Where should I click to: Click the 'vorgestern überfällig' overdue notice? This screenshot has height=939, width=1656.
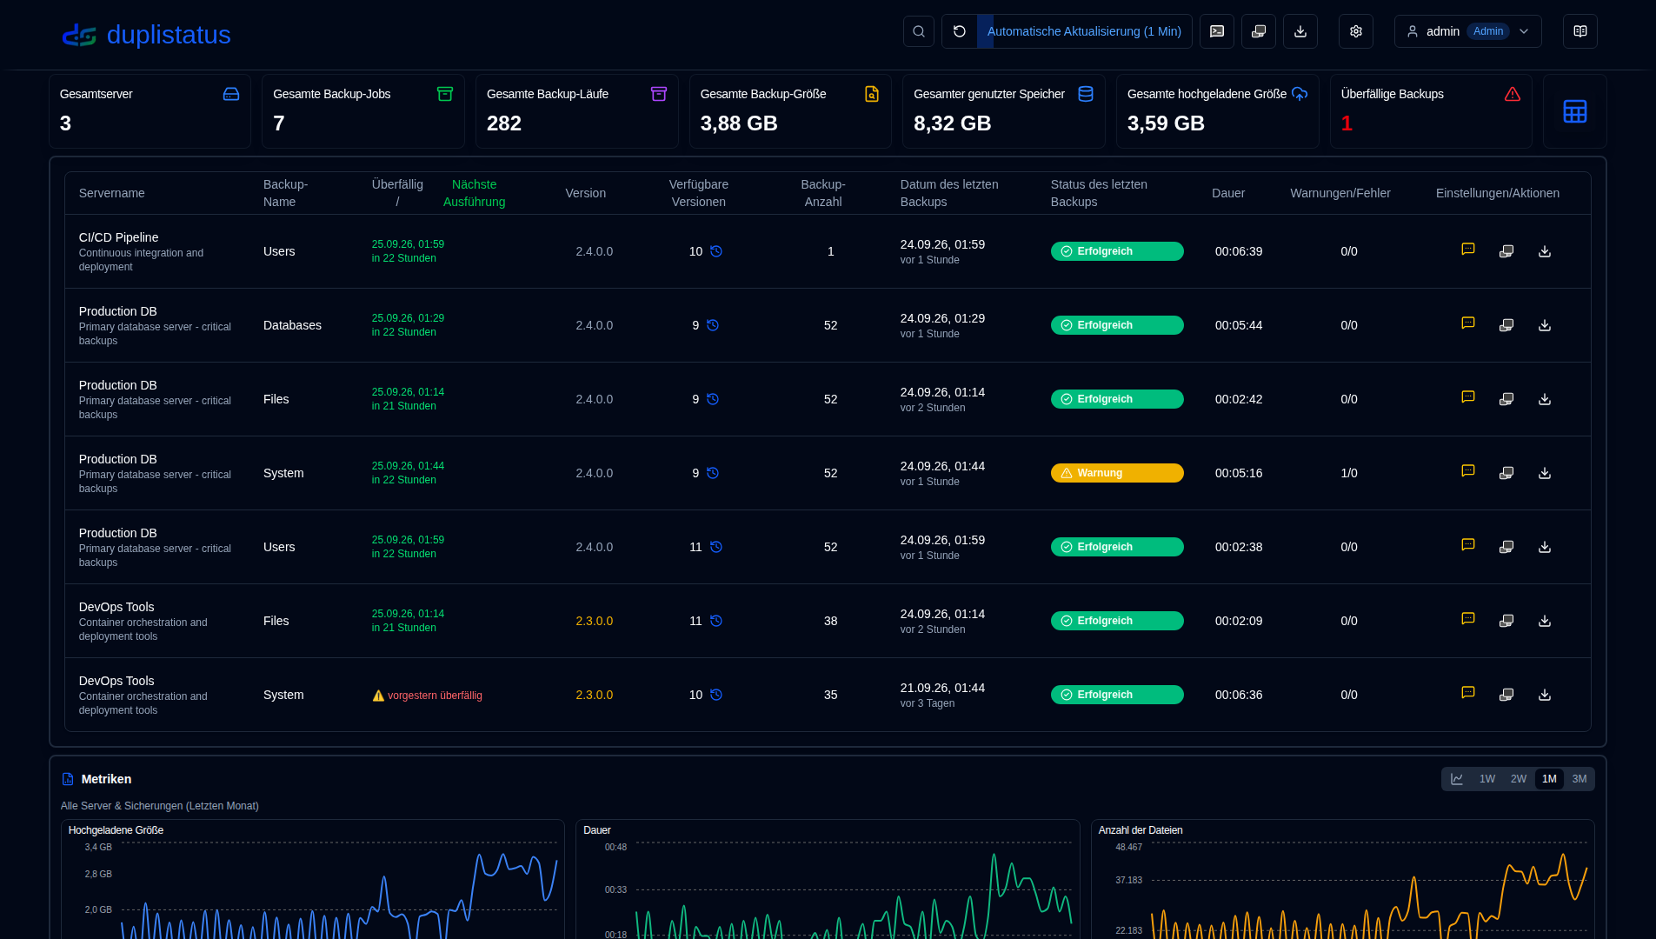[x=427, y=696]
